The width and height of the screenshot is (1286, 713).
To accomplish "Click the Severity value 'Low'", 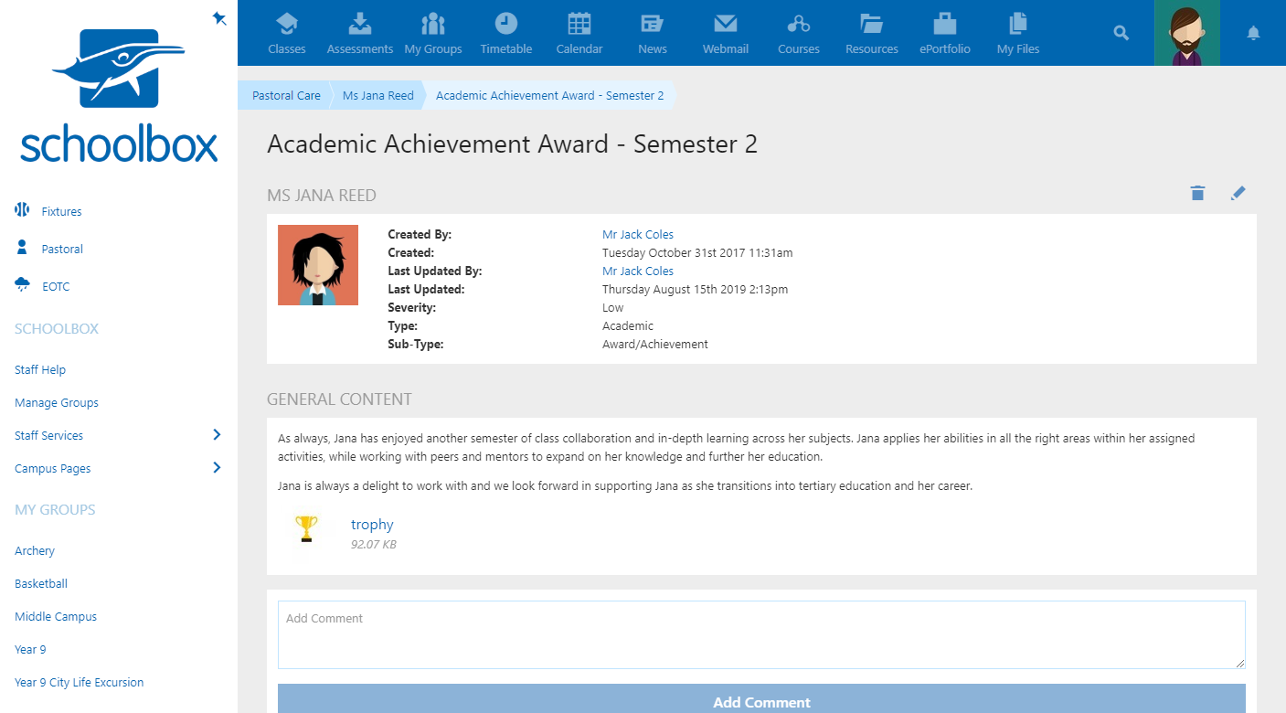I will pos(613,307).
